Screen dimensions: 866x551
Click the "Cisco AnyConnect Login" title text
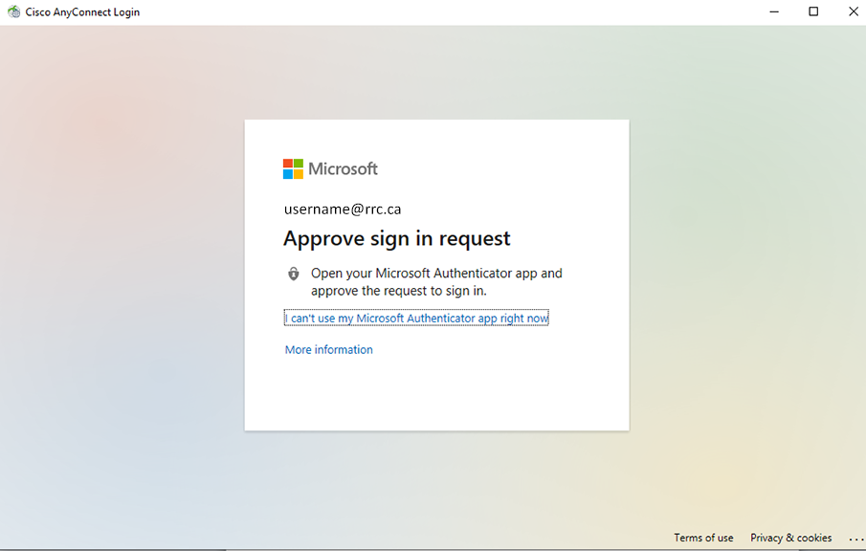[82, 12]
